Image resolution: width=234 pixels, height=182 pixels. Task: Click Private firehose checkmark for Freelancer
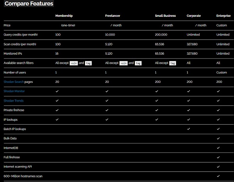[107, 110]
